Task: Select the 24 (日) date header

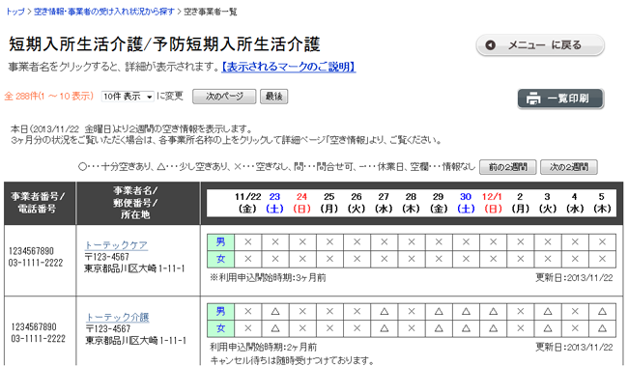Action: 302,203
